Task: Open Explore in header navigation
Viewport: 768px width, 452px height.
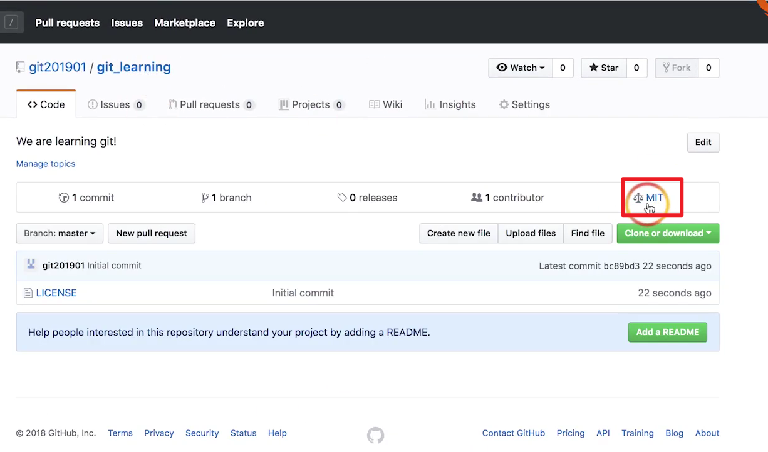Action: point(246,23)
